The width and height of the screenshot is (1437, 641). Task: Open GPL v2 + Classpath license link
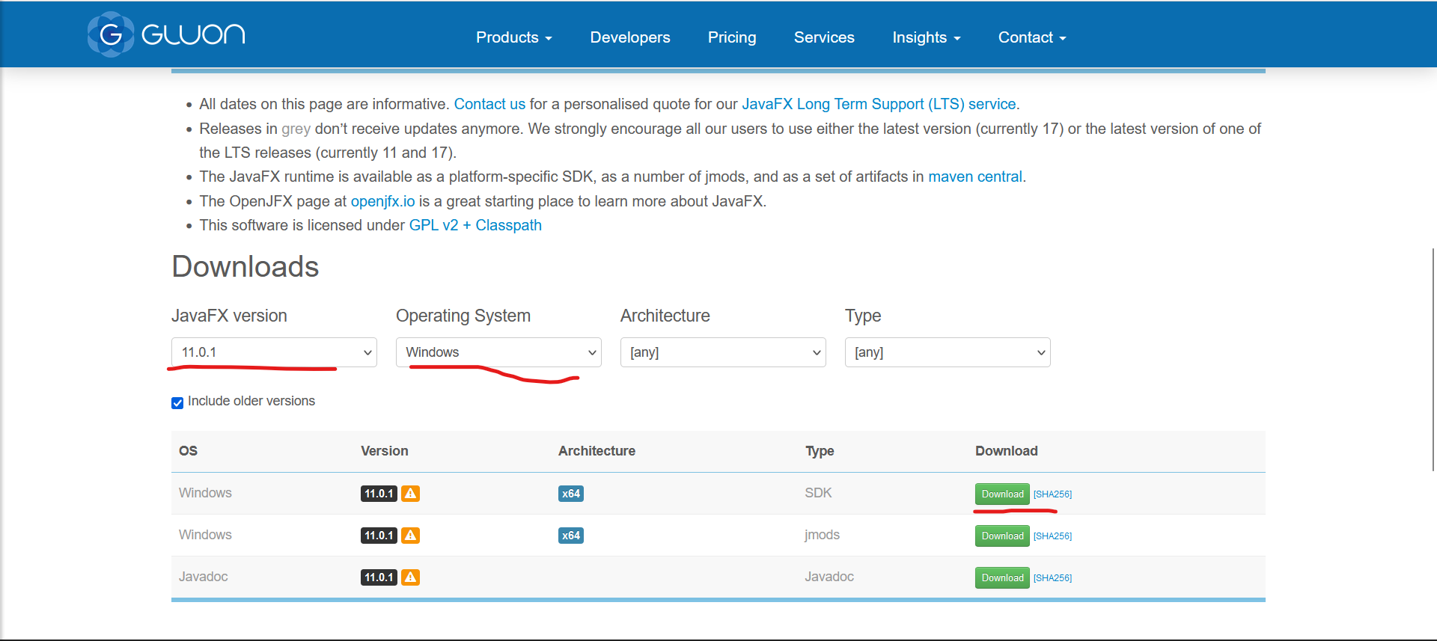coord(475,225)
